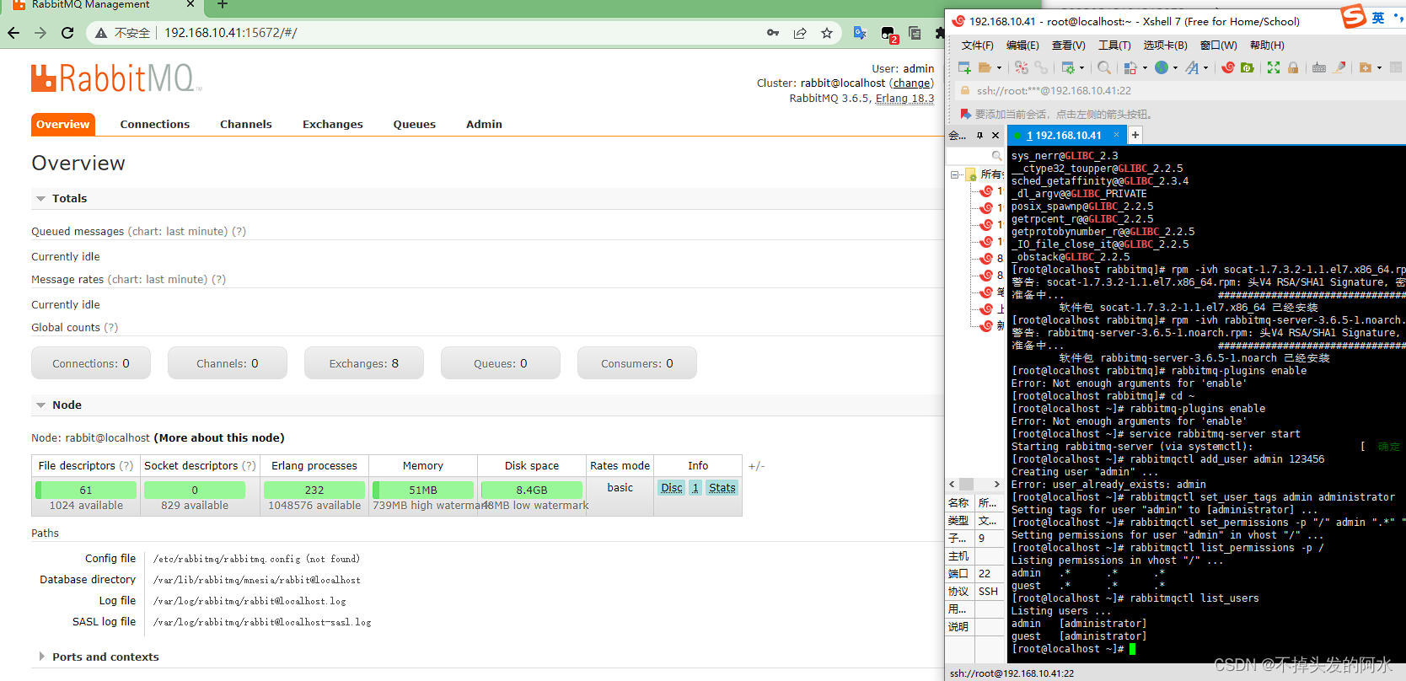
Task: Launch Xftp green icon in toolbar
Action: 1248,67
